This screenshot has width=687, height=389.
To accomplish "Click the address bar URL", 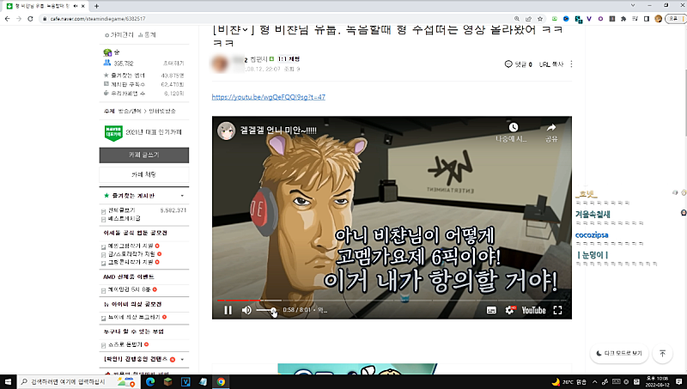I will [x=98, y=19].
